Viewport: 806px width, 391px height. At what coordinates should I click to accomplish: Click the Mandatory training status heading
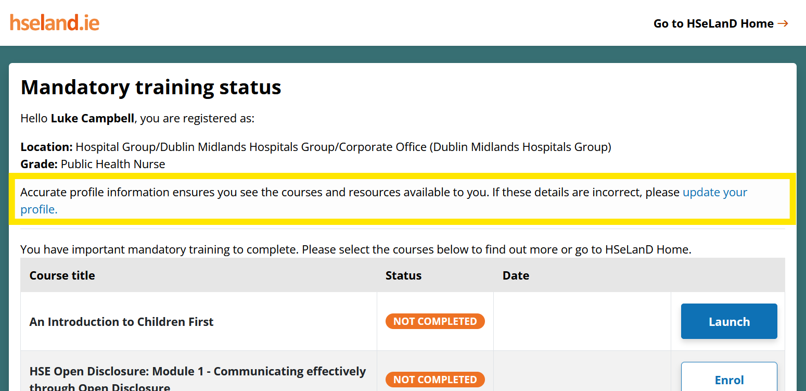(150, 87)
